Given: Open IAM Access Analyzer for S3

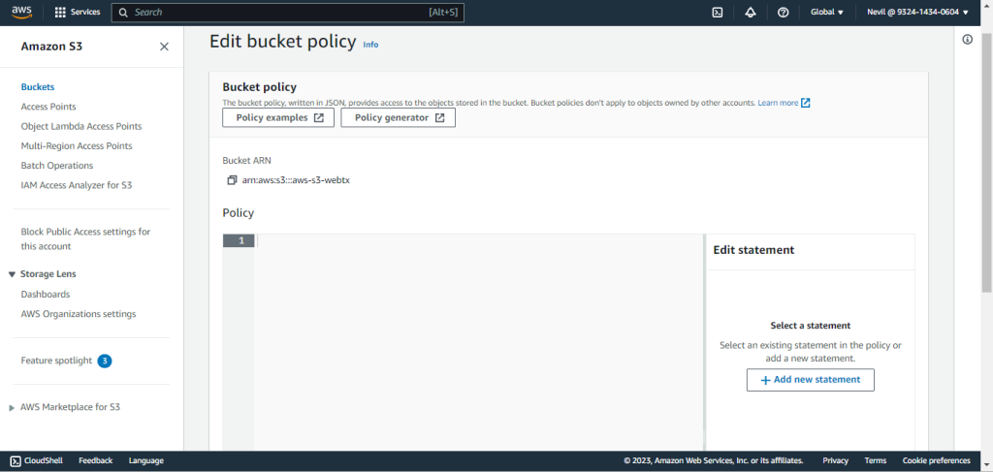Looking at the screenshot, I should tap(76, 185).
